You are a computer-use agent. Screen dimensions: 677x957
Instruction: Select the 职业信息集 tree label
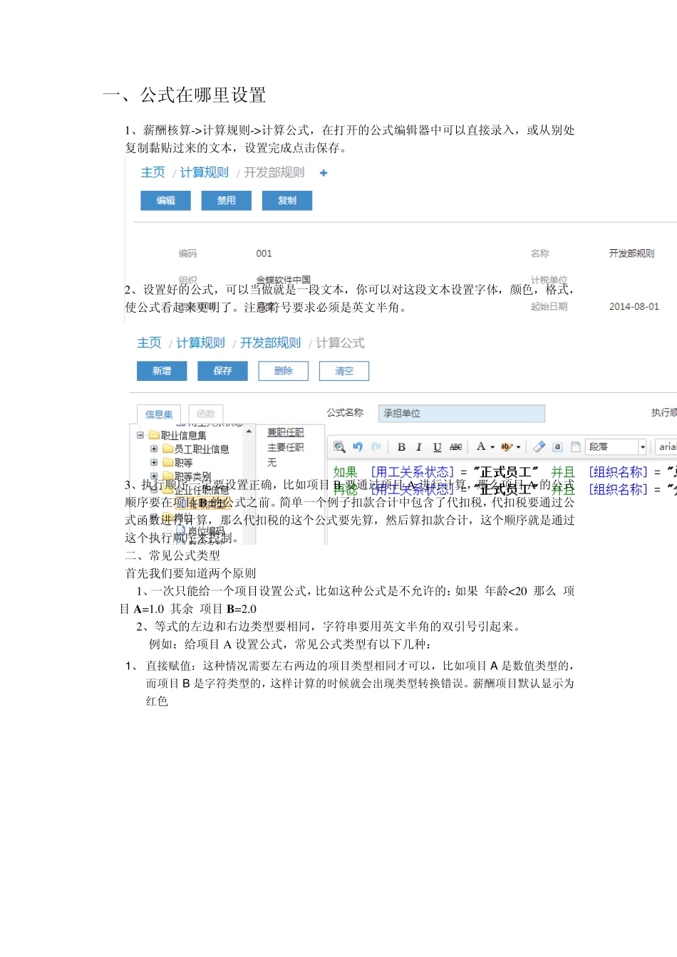pyautogui.click(x=183, y=435)
